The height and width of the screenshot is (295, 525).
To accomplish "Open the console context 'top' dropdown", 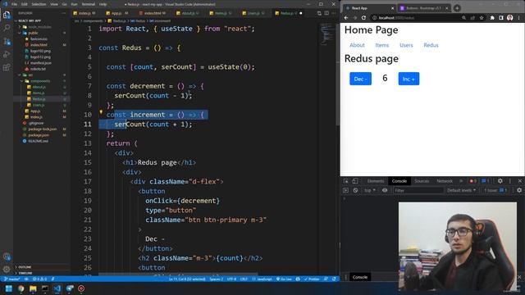I will pos(370,190).
